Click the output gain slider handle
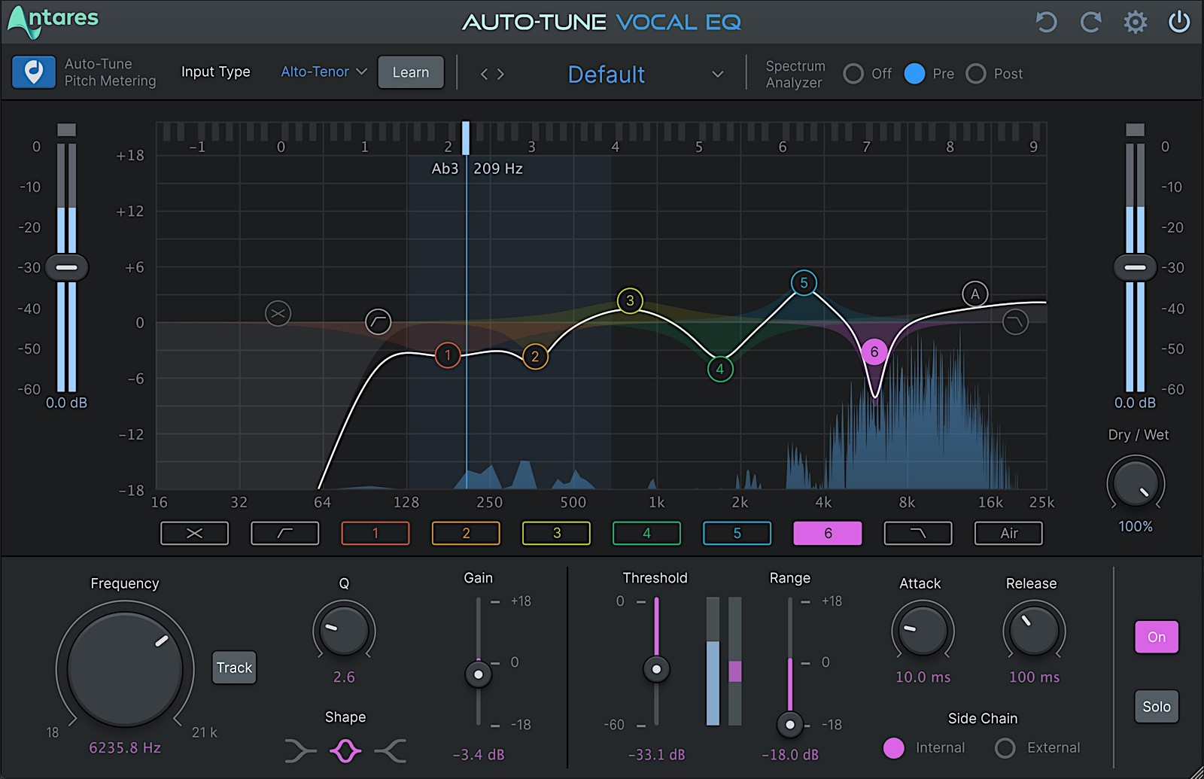Viewport: 1204px width, 779px height. click(x=1135, y=267)
